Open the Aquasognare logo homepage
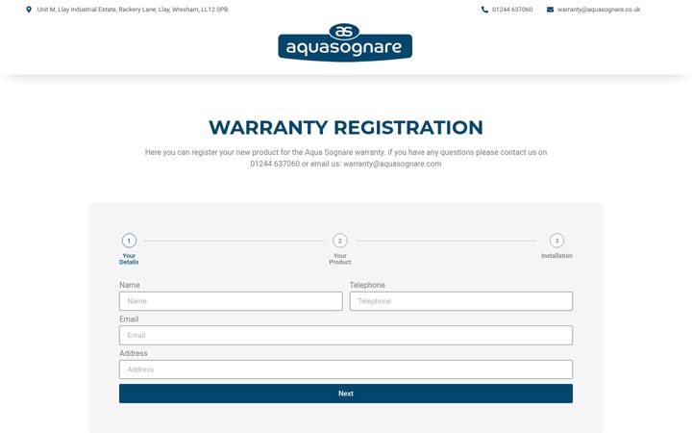This screenshot has height=433, width=692. 345,42
